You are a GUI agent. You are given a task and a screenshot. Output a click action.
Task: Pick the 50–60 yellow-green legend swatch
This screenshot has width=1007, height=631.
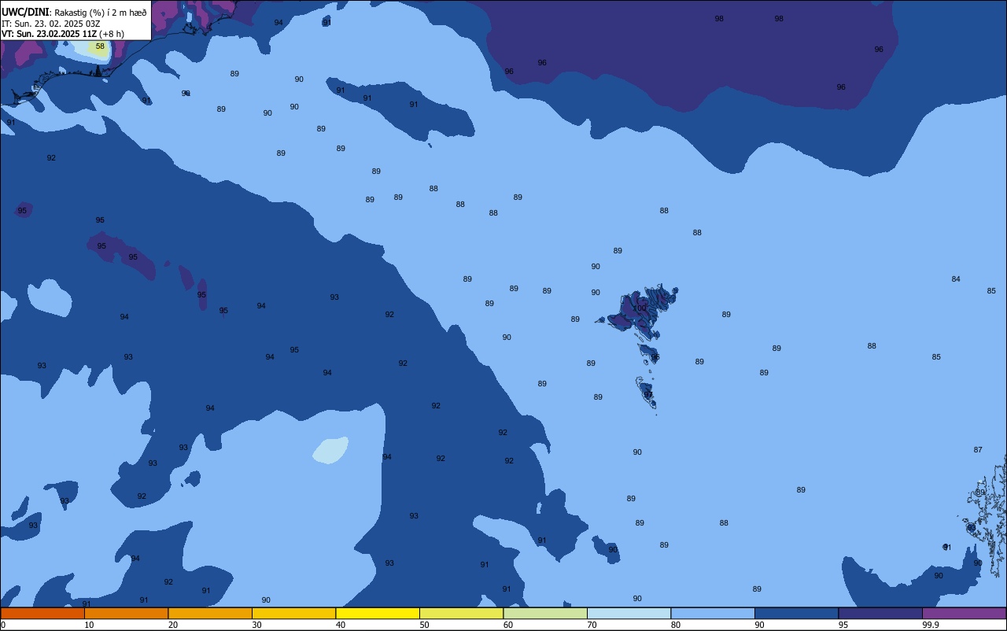point(461,613)
